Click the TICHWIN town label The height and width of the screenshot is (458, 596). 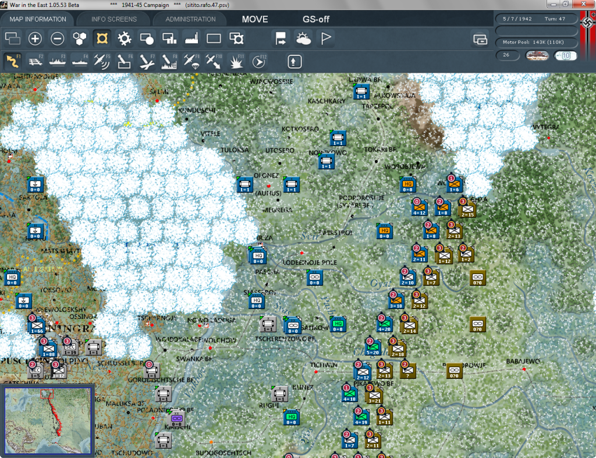324,364
